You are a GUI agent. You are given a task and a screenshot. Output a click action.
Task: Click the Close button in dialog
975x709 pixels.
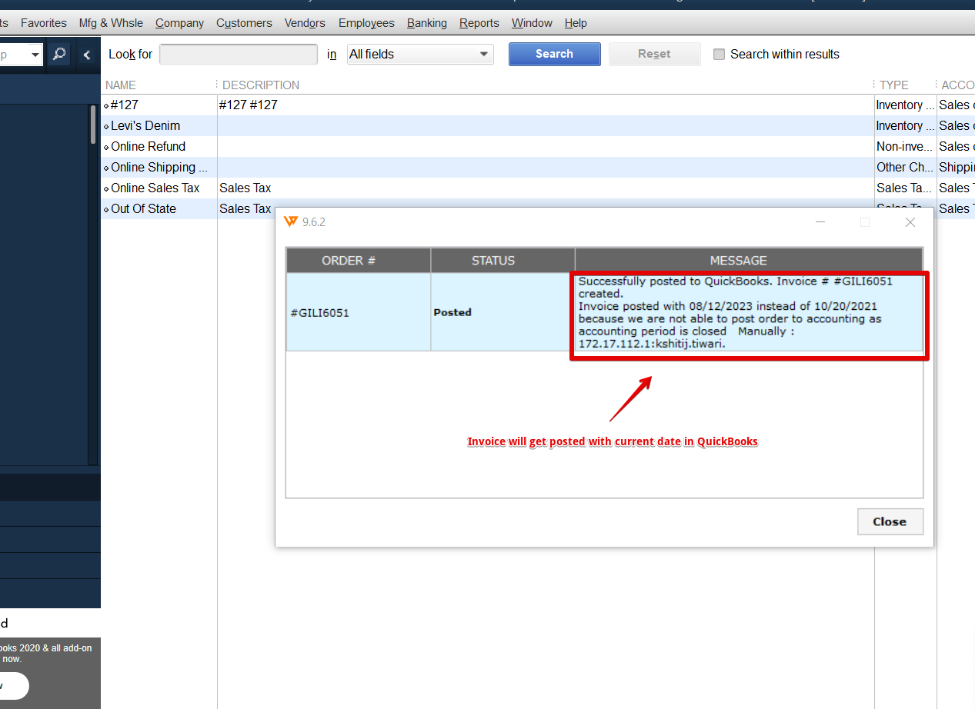[x=890, y=521]
